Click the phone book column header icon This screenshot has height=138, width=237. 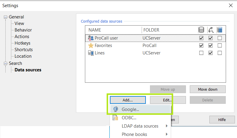220,30
